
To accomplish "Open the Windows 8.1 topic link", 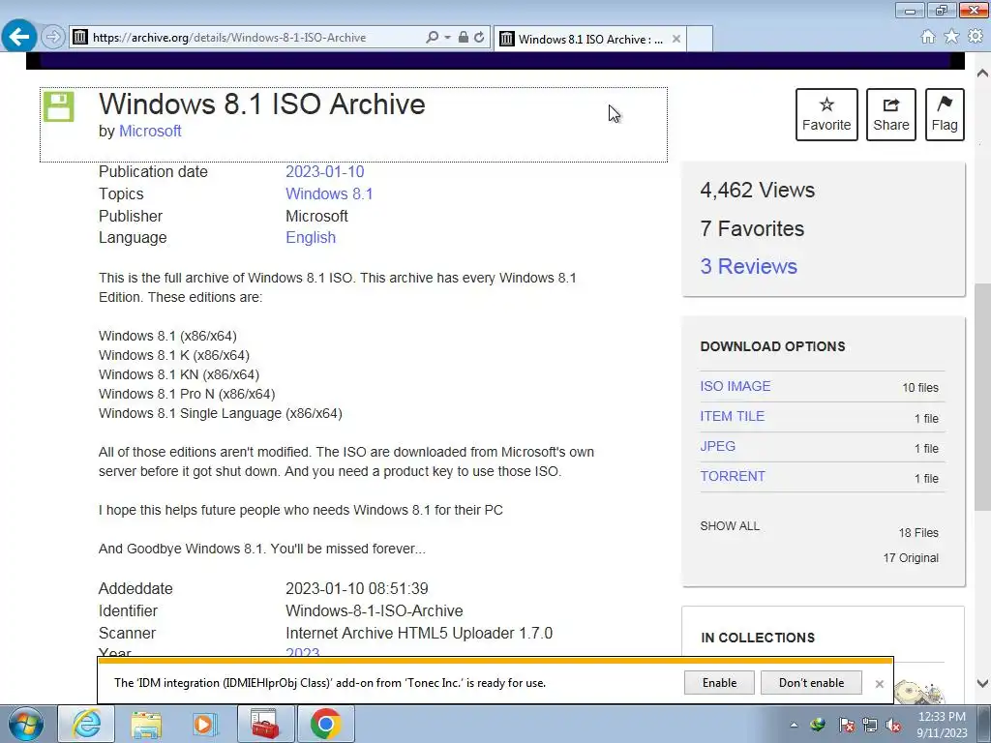I will (x=329, y=193).
